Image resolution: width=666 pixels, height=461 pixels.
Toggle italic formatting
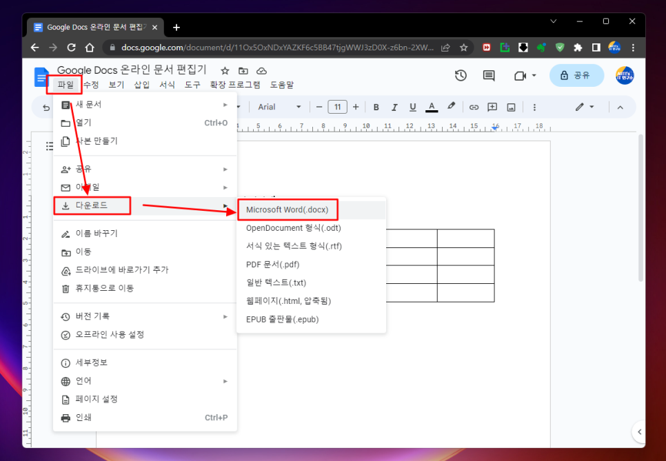click(x=394, y=107)
